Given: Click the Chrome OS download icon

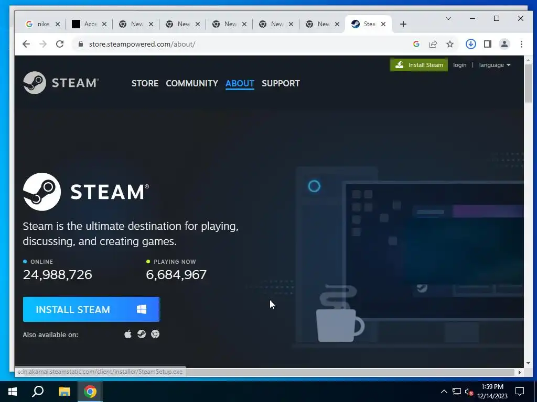Looking at the screenshot, I should pos(155,334).
